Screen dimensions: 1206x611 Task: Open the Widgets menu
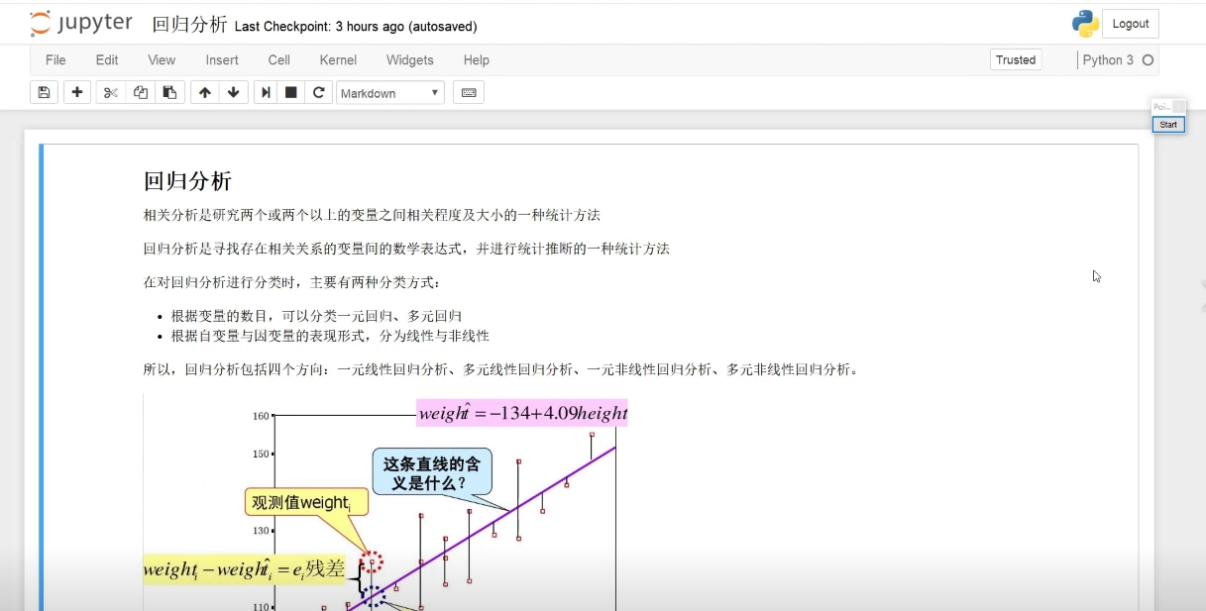409,59
